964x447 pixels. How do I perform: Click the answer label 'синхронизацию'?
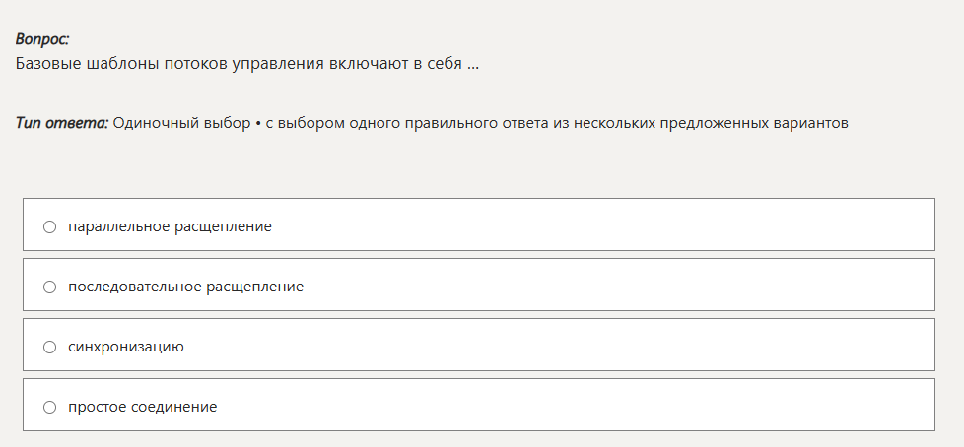(x=126, y=347)
